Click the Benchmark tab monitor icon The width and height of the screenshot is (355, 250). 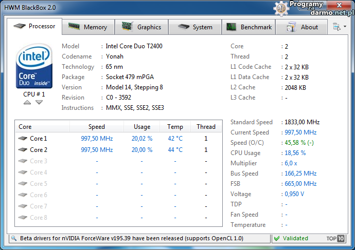232,27
